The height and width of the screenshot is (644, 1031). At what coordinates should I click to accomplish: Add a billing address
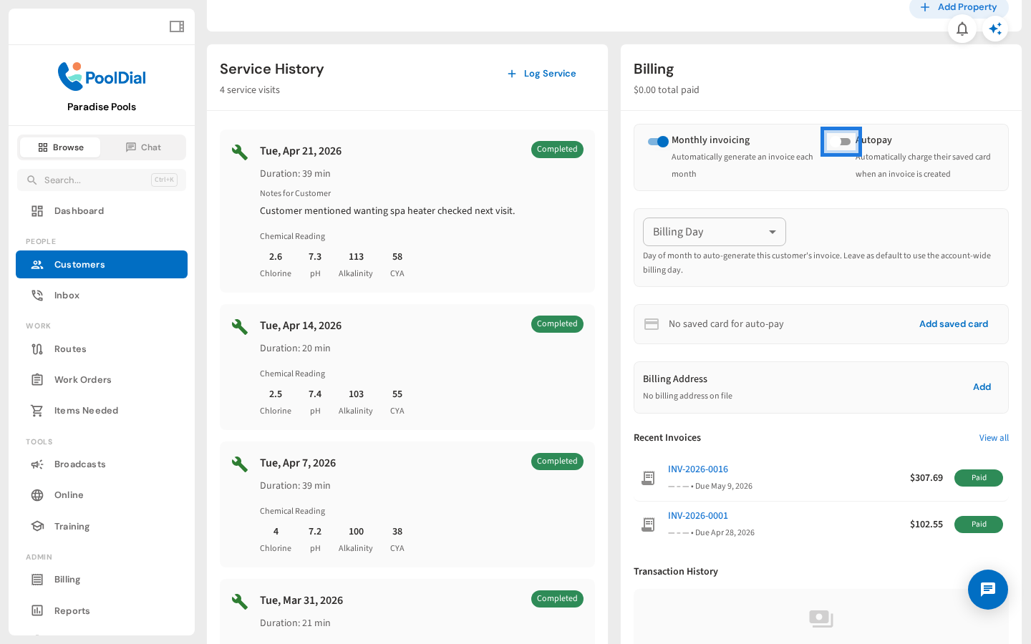982,387
